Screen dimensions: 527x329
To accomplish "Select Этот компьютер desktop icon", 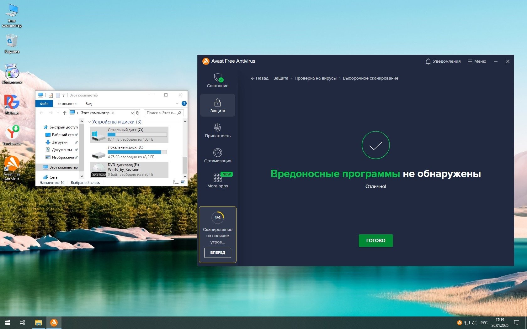I will point(12,16).
